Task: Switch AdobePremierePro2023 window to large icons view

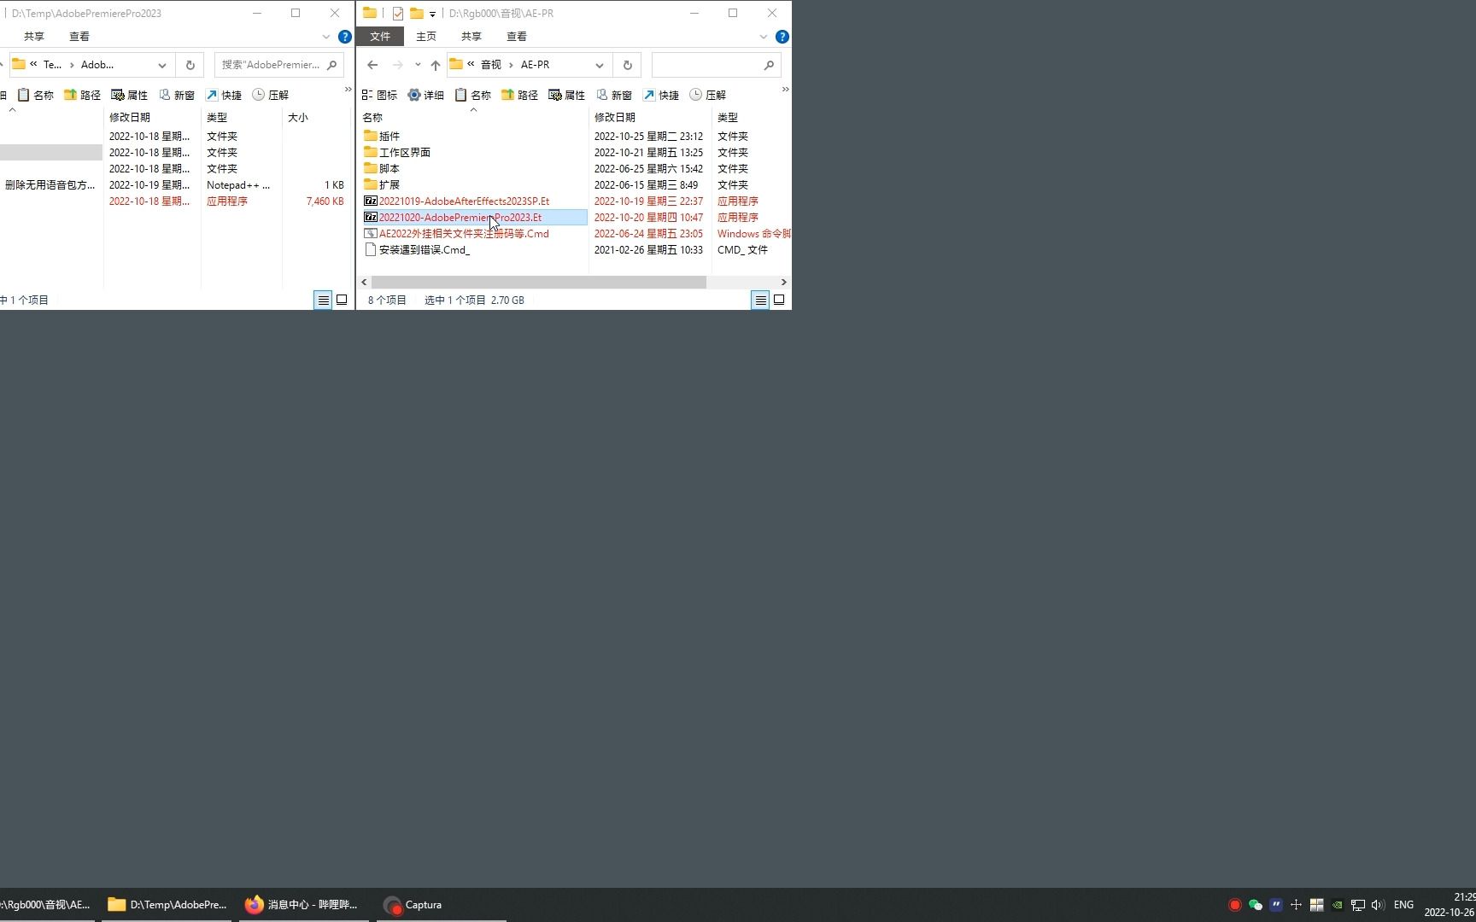Action: tap(342, 300)
